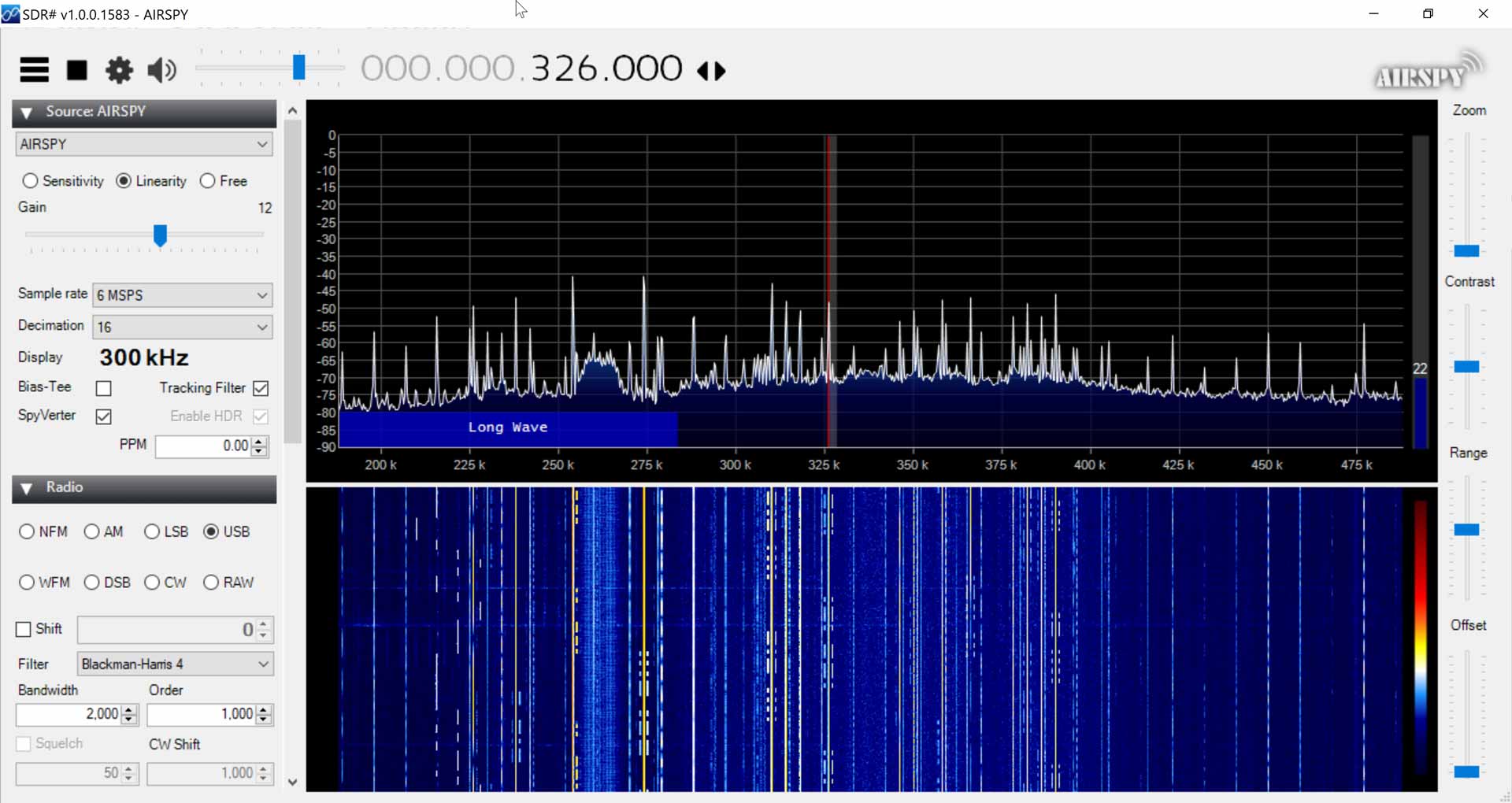Viewport: 1512px width, 803px height.
Task: Open settings via the gear icon
Action: (118, 70)
